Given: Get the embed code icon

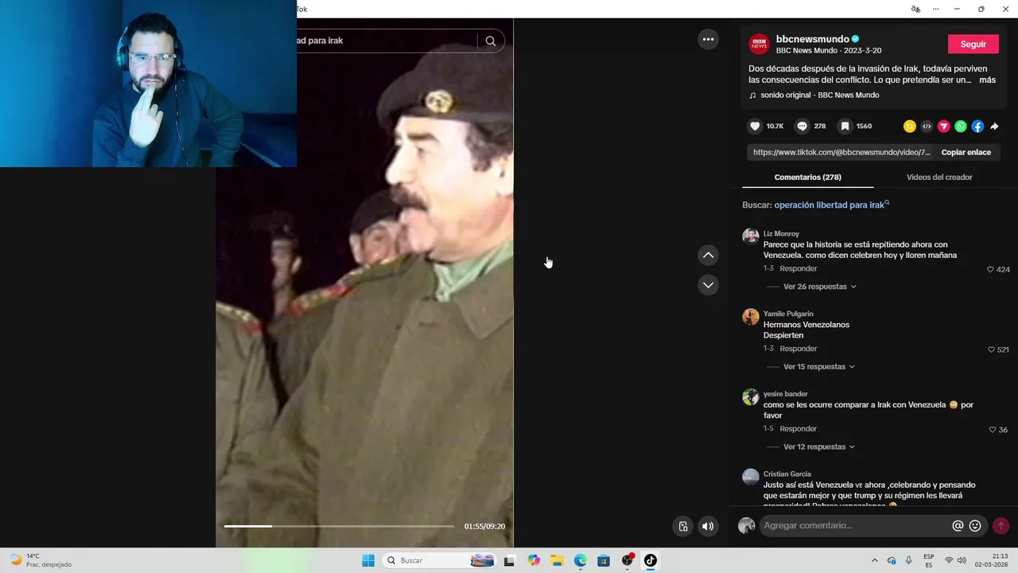Looking at the screenshot, I should (x=927, y=126).
